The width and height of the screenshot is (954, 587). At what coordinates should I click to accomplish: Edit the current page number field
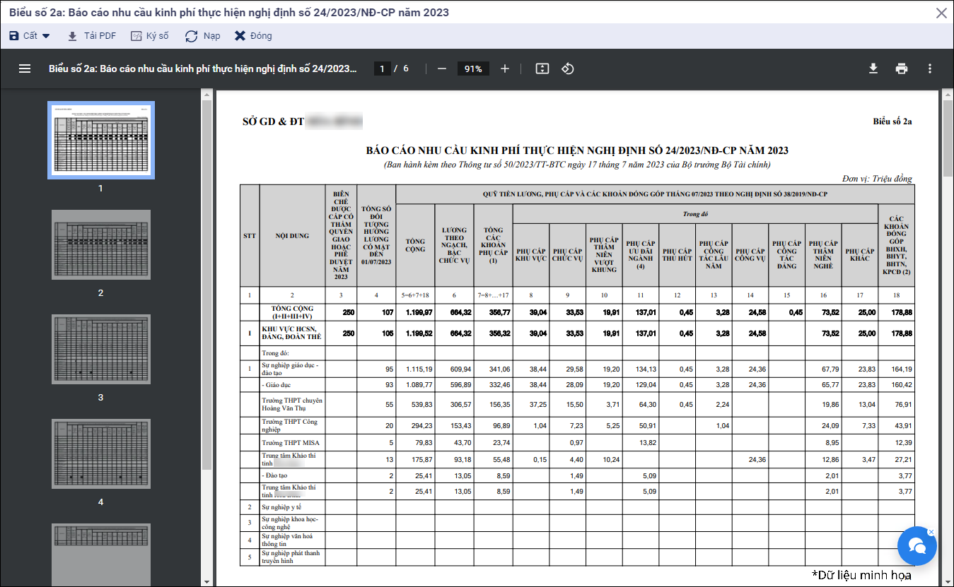coord(383,69)
